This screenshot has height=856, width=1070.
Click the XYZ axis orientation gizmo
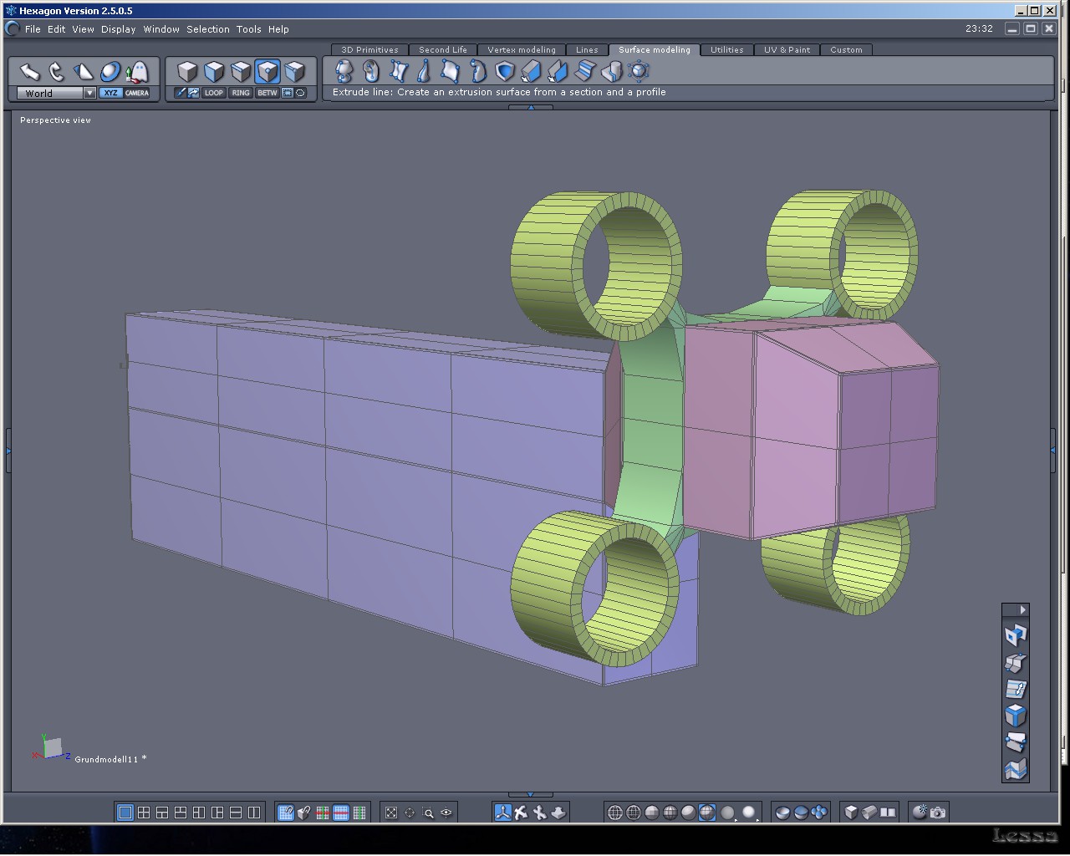pyautogui.click(x=51, y=746)
